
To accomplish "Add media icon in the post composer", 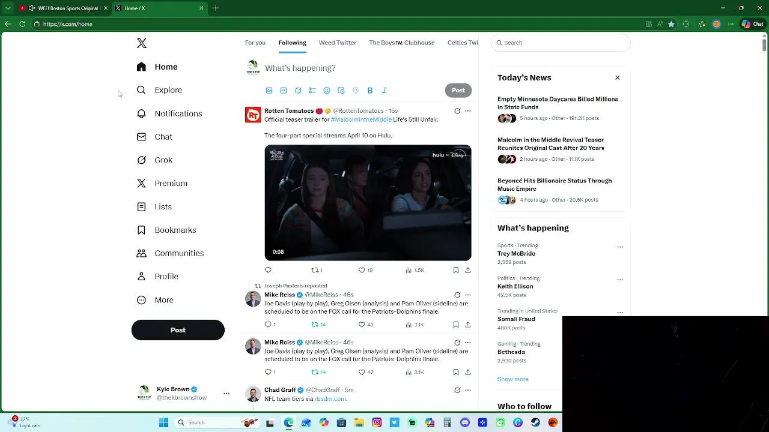I will tap(269, 91).
